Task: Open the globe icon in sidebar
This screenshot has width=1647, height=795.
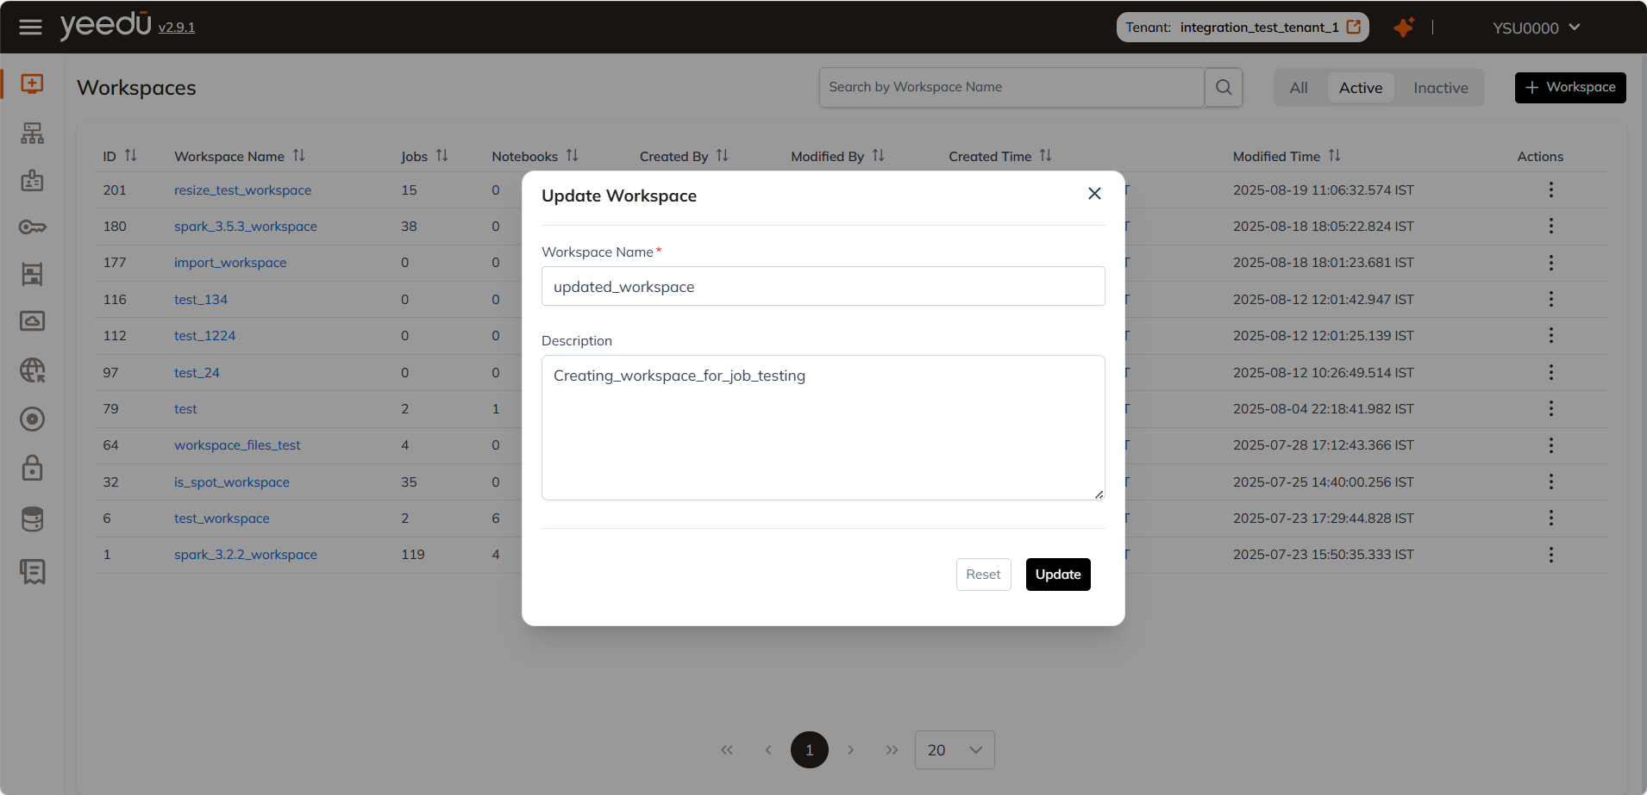Action: tap(32, 370)
